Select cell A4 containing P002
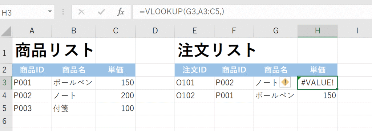372x131 pixels. (x=32, y=95)
